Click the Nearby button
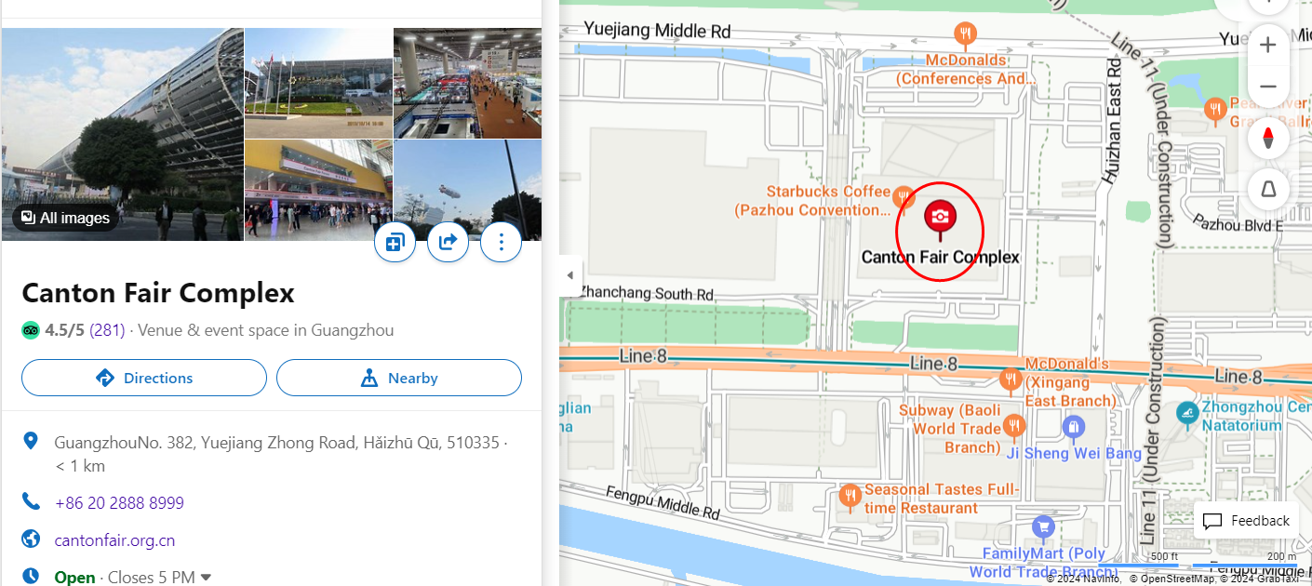Viewport: 1312px width, 586px height. (x=399, y=378)
